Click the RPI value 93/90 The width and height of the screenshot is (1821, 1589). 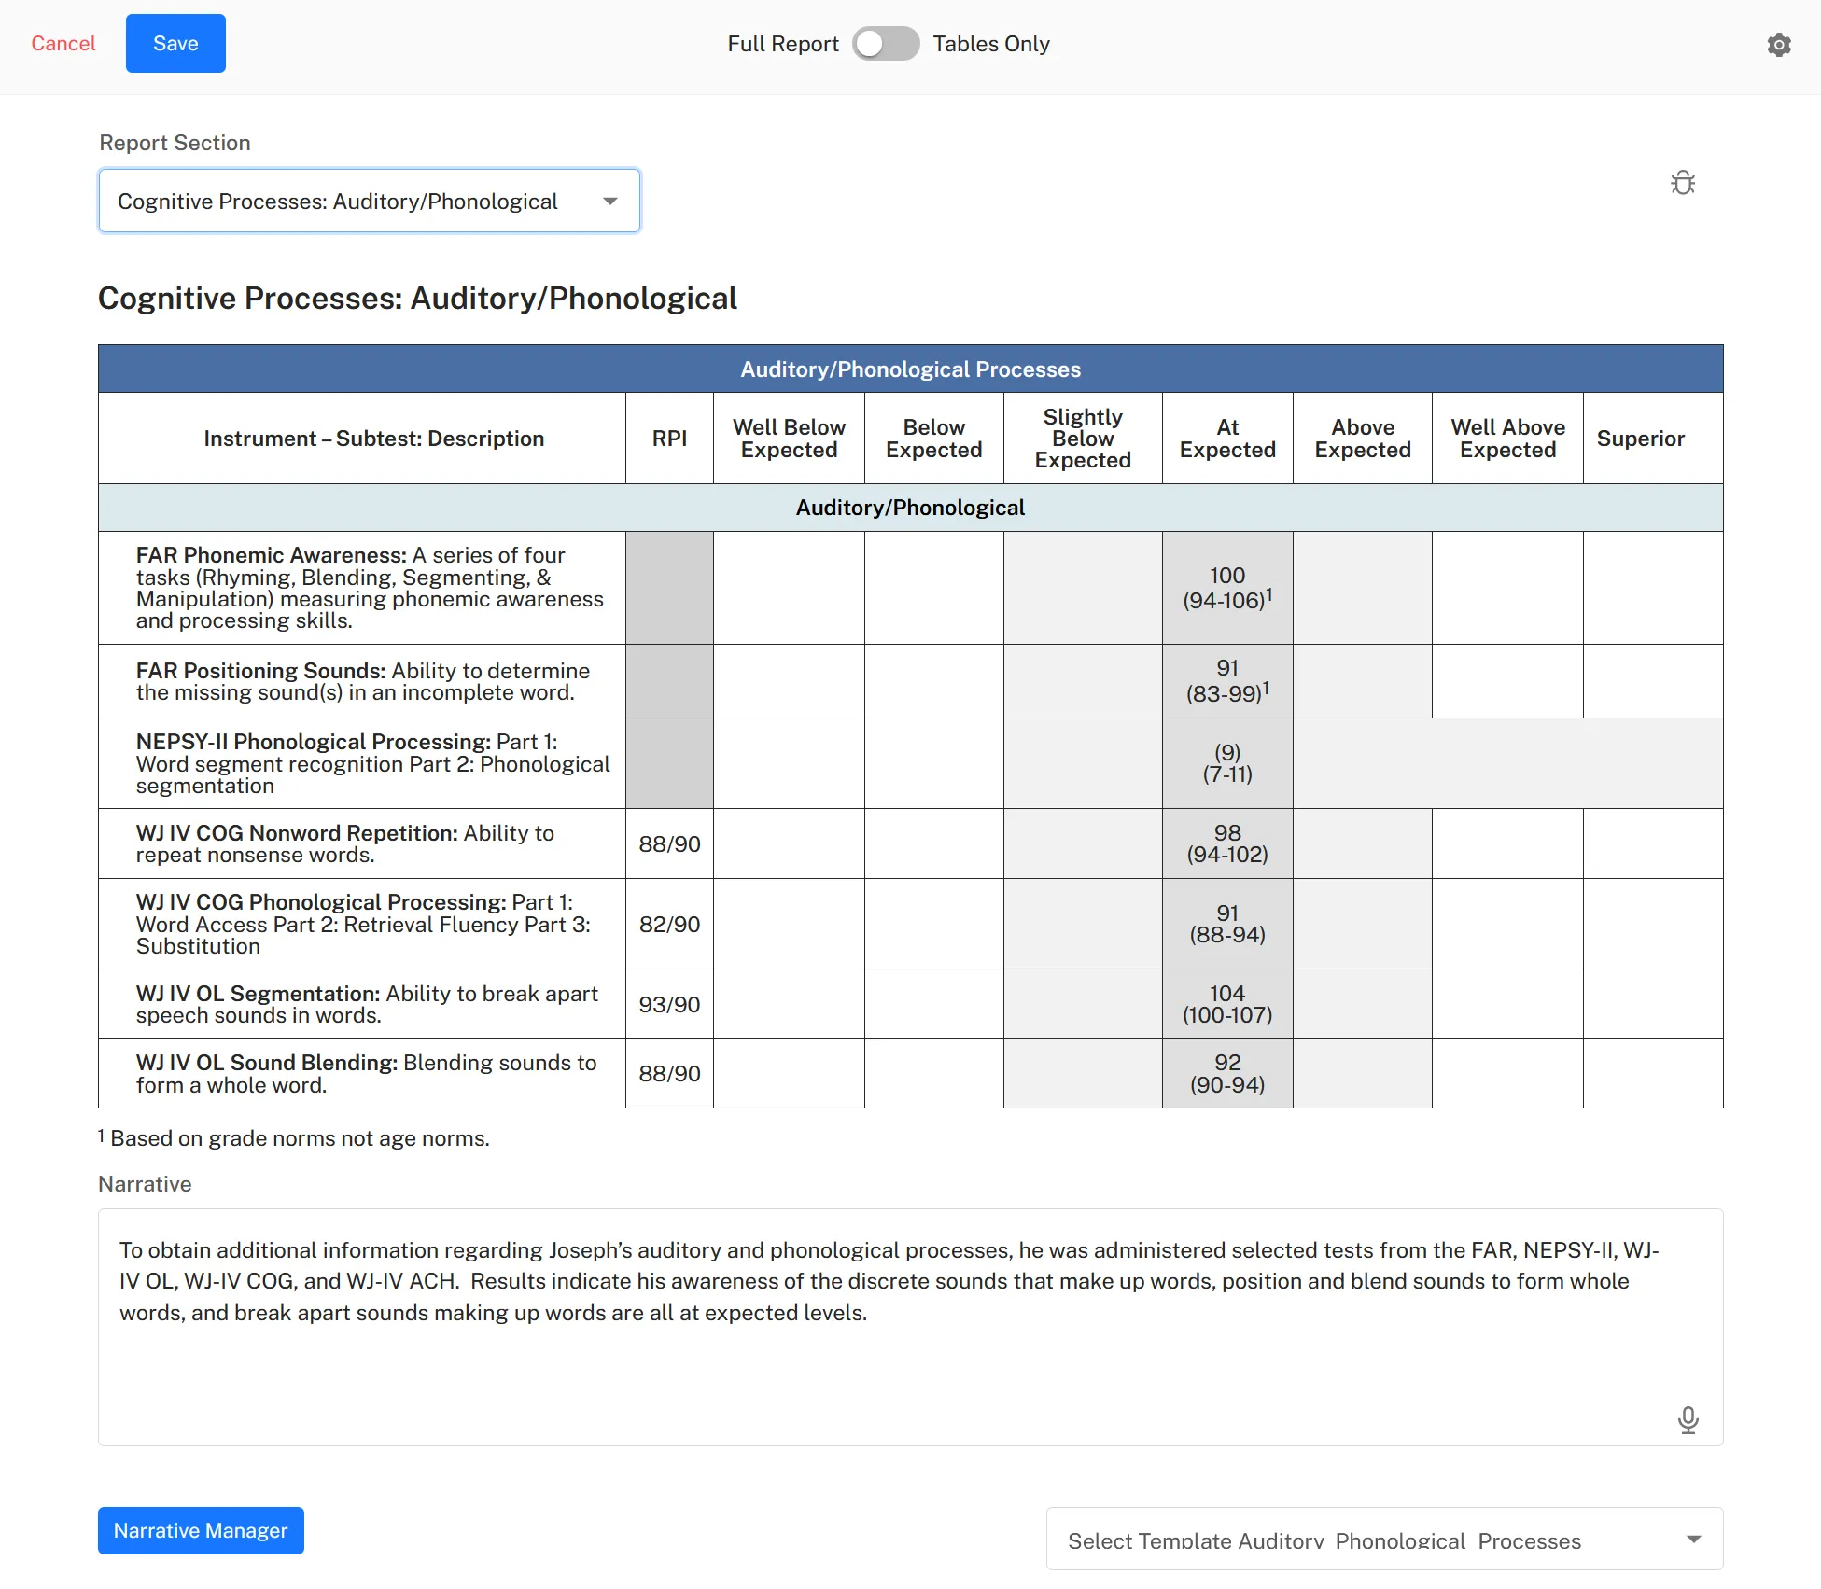tap(669, 1004)
